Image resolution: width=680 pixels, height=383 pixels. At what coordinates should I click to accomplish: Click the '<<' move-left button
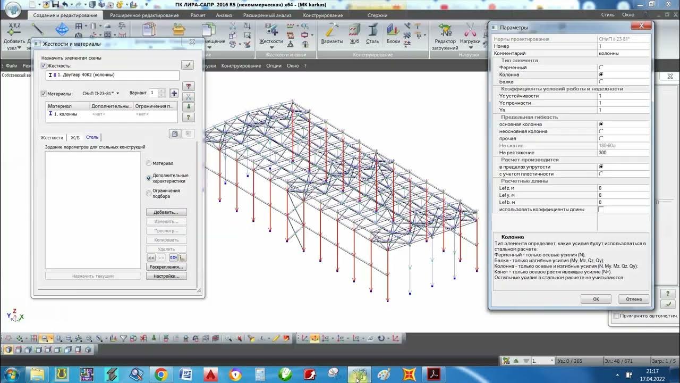[x=151, y=257]
